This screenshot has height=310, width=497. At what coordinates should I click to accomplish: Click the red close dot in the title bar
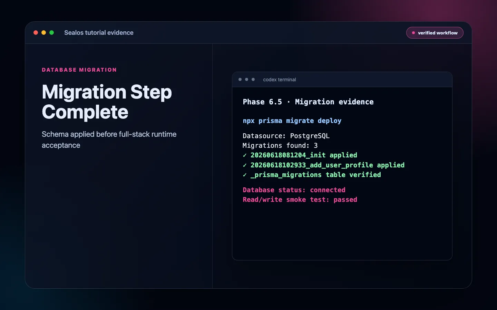36,33
